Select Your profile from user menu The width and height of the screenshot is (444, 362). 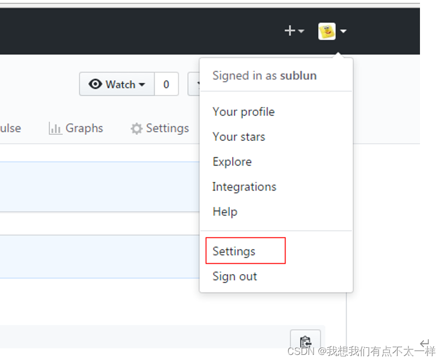coord(244,112)
